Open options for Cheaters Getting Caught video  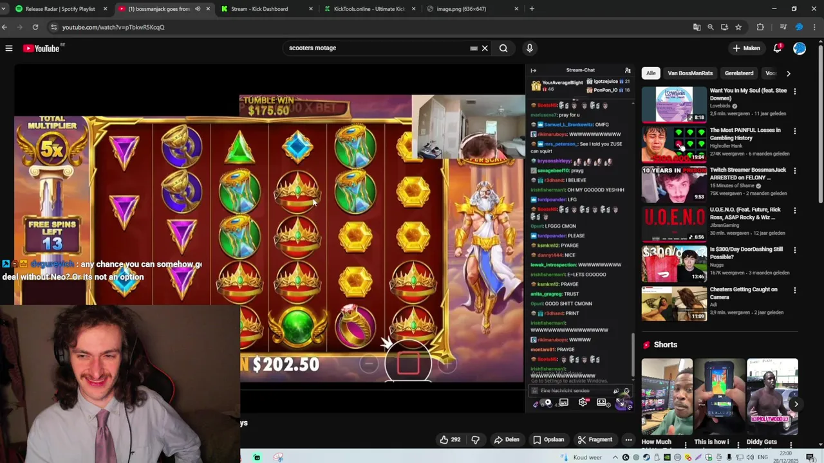coord(794,290)
